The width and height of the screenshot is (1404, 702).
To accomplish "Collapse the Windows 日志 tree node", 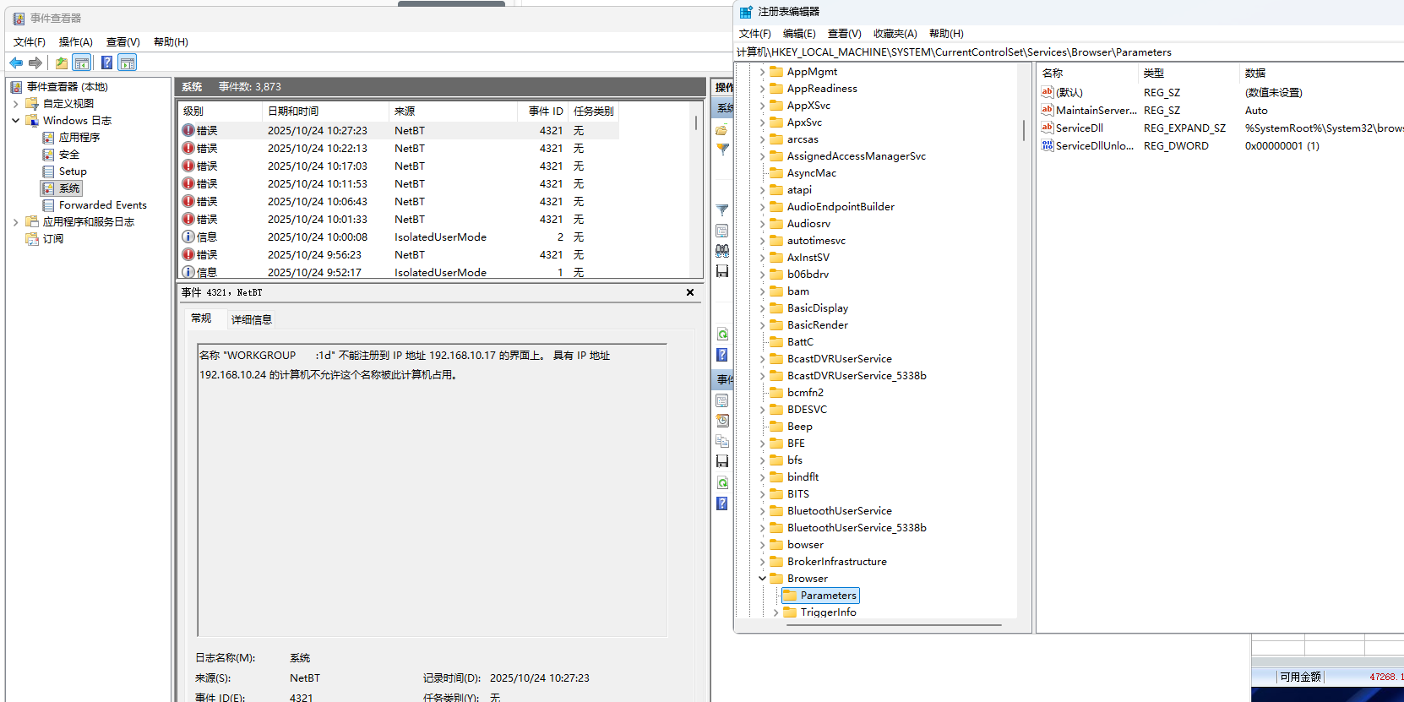I will 16,121.
